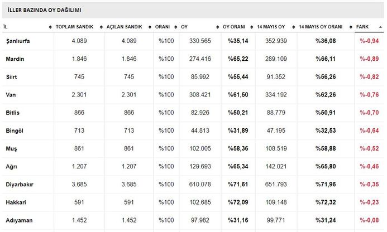Click sort arrows beside AÇILAN SANDIK
This screenshot has width=387, height=232.
151,27
